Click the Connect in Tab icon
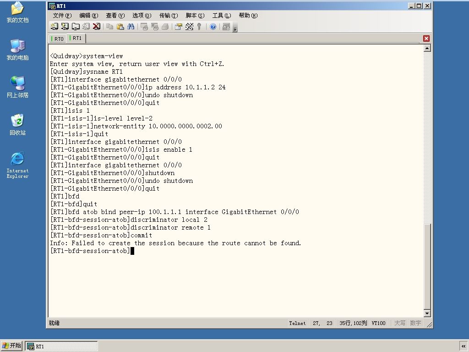Screen dimensions: 469x352 click(76, 27)
